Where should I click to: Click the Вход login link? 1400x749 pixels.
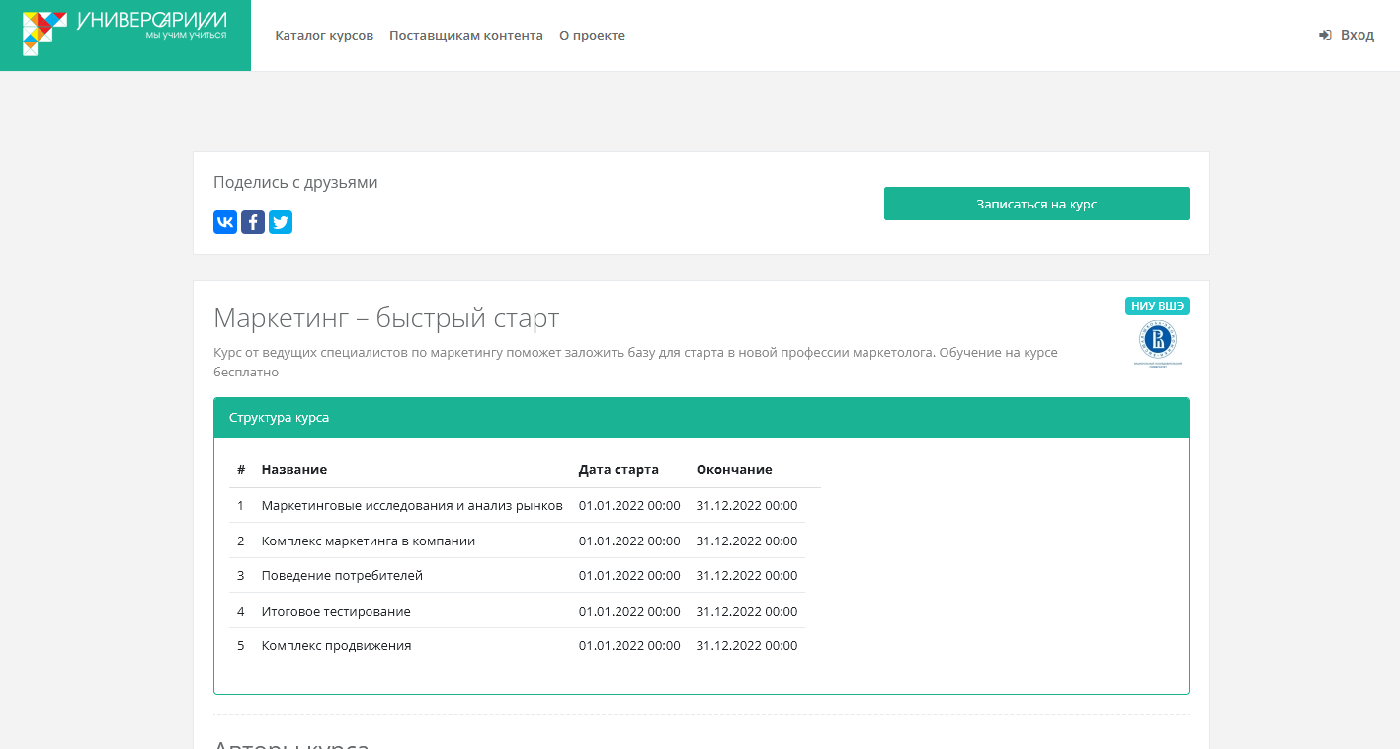[1357, 35]
